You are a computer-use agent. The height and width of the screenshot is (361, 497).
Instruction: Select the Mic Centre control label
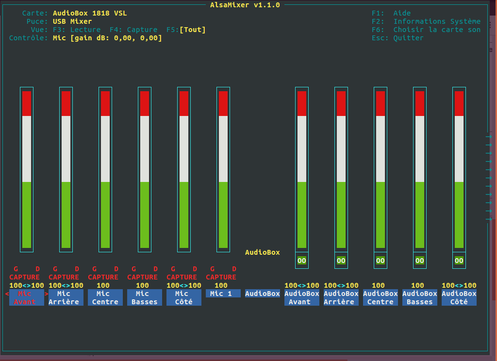(x=105, y=297)
